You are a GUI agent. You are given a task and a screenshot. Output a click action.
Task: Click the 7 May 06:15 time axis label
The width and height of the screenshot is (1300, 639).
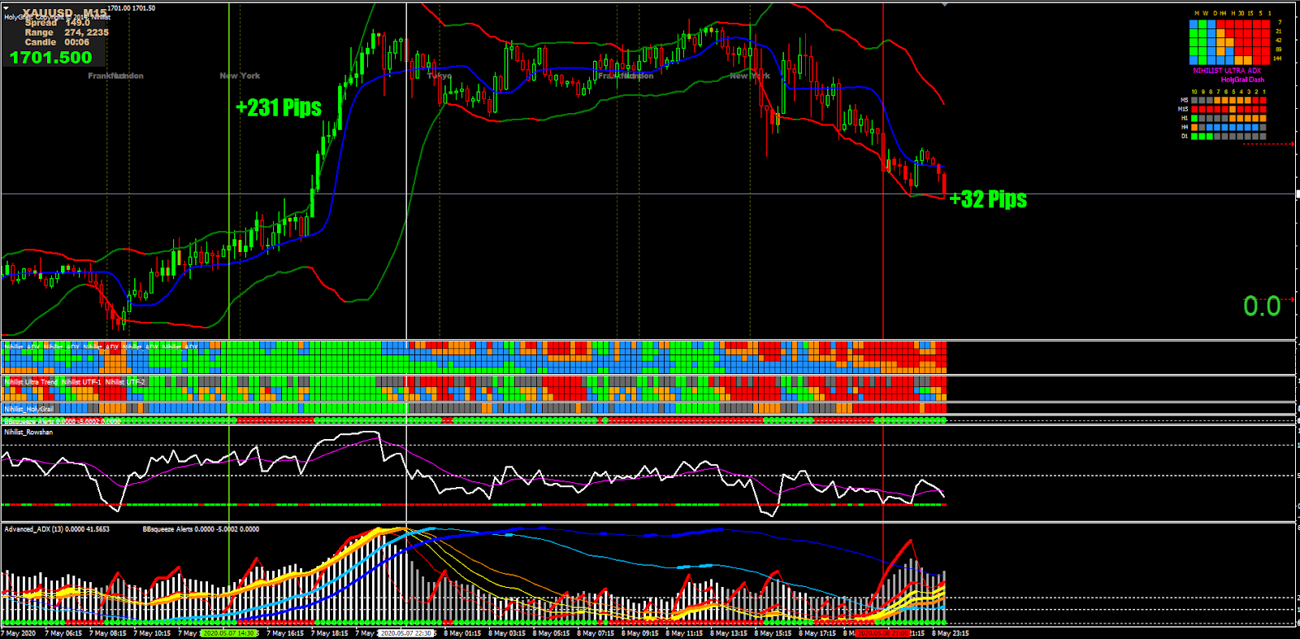point(63,633)
